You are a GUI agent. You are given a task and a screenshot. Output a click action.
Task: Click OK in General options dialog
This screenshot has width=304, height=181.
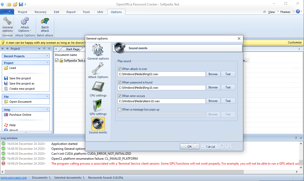[190, 147]
